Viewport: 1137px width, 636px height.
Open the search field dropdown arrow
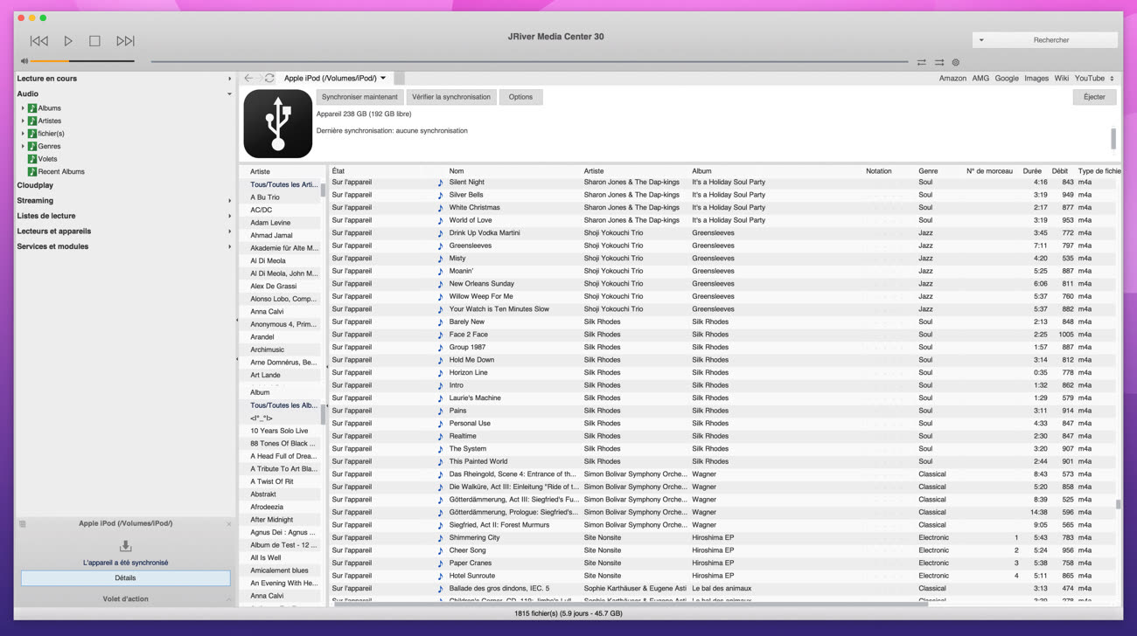980,40
